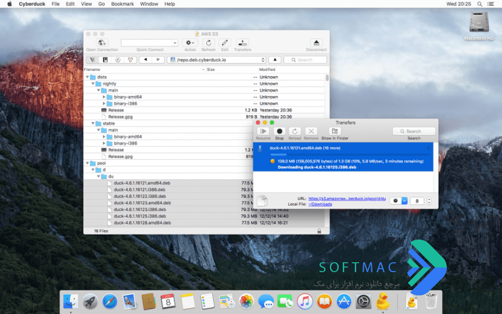The width and height of the screenshot is (502, 314).
Task: Open the bandwidth throttle dropdown
Action: tap(399, 201)
